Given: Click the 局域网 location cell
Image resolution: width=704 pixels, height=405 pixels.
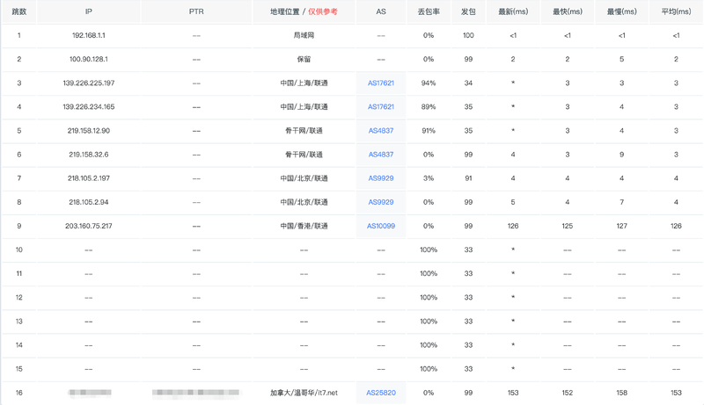Looking at the screenshot, I should click(304, 35).
